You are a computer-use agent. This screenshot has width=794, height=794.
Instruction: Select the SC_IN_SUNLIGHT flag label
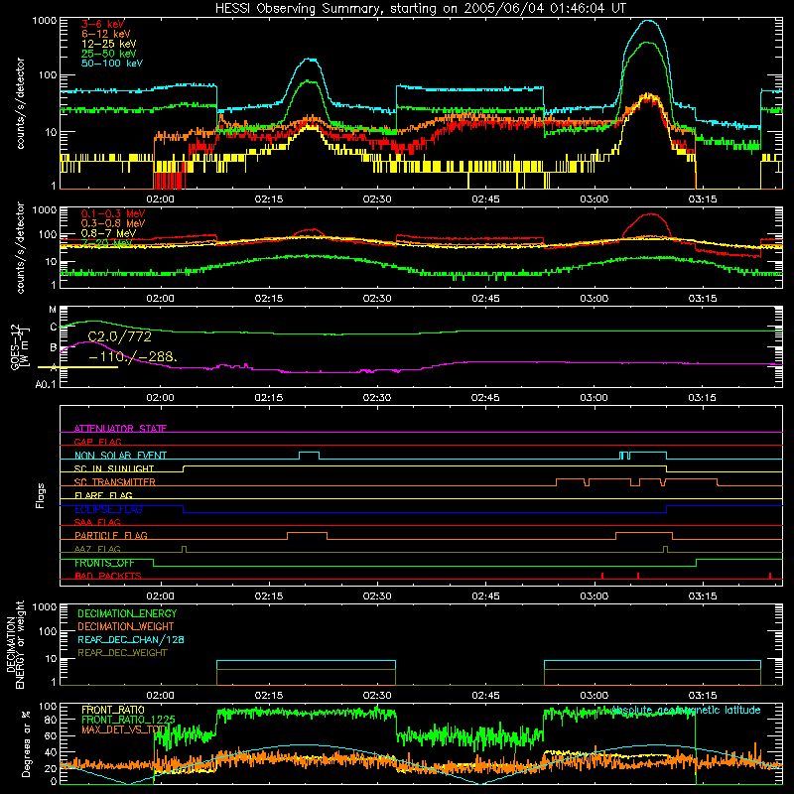(x=114, y=468)
